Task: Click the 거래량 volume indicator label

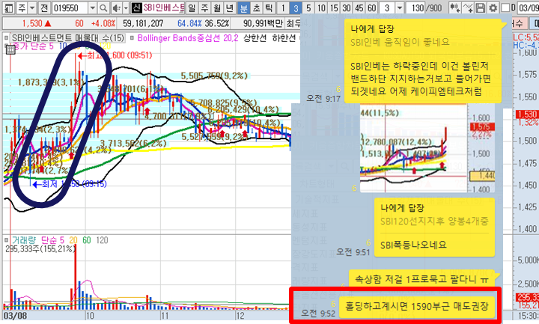Action: pyautogui.click(x=24, y=240)
